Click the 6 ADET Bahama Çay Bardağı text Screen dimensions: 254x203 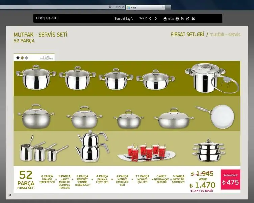tap(161, 179)
